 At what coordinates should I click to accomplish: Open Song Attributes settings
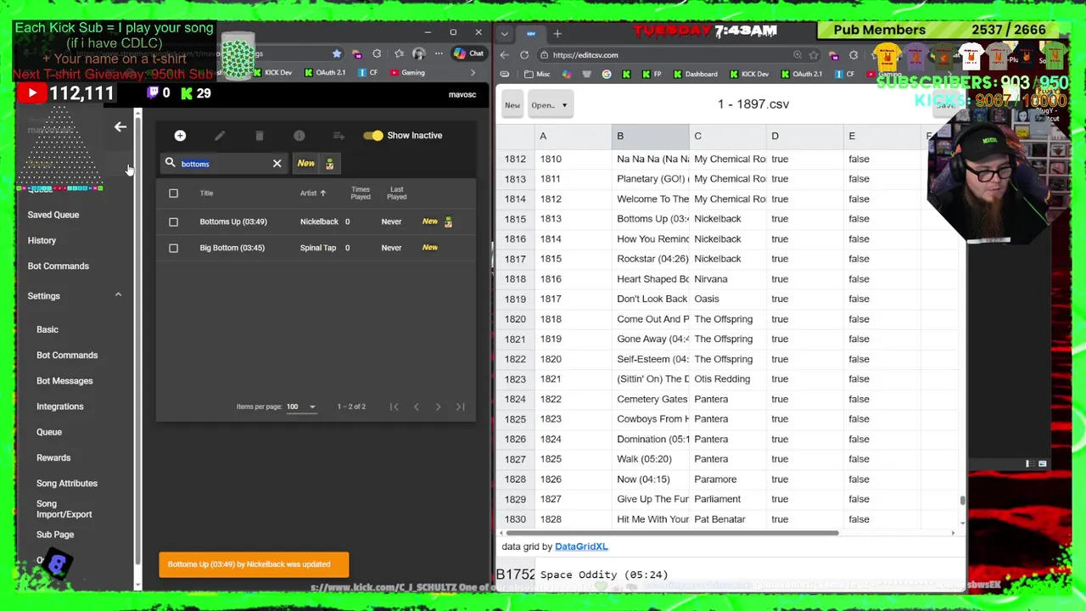pyautogui.click(x=67, y=483)
